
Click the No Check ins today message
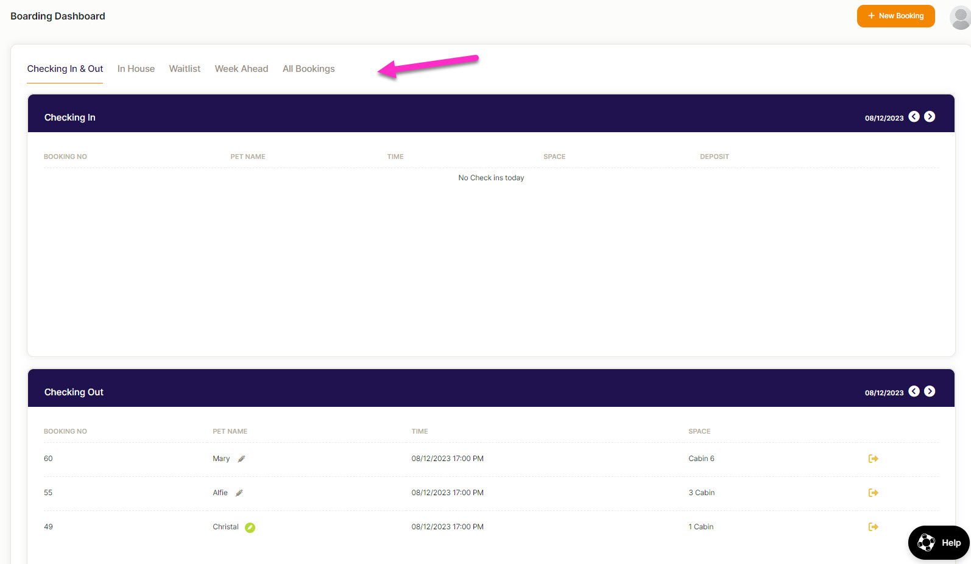(x=491, y=178)
